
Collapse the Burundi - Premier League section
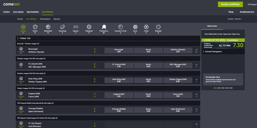click(108, 44)
